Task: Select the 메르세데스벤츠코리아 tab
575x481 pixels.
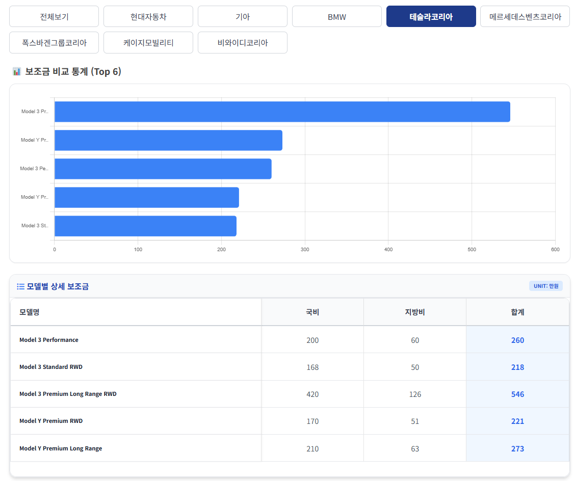Action: (x=525, y=17)
